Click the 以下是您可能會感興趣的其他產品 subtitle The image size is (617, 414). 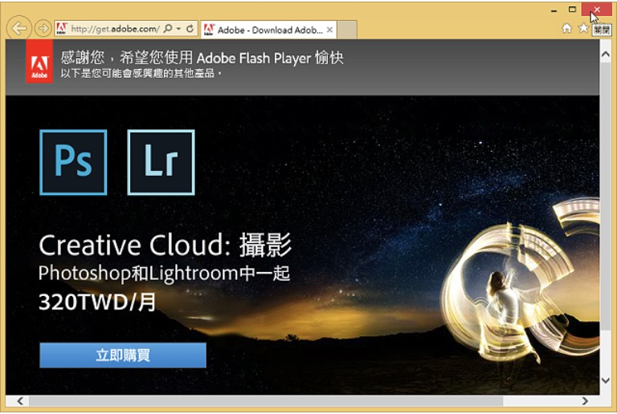pyautogui.click(x=141, y=74)
